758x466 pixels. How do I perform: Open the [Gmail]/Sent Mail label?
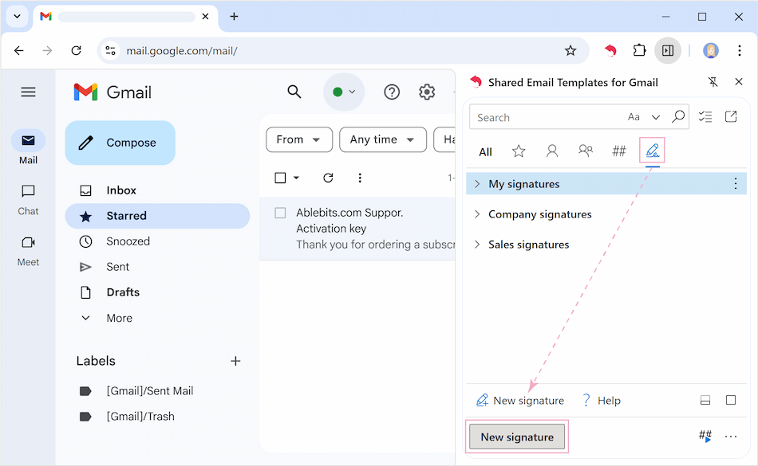pyautogui.click(x=149, y=391)
